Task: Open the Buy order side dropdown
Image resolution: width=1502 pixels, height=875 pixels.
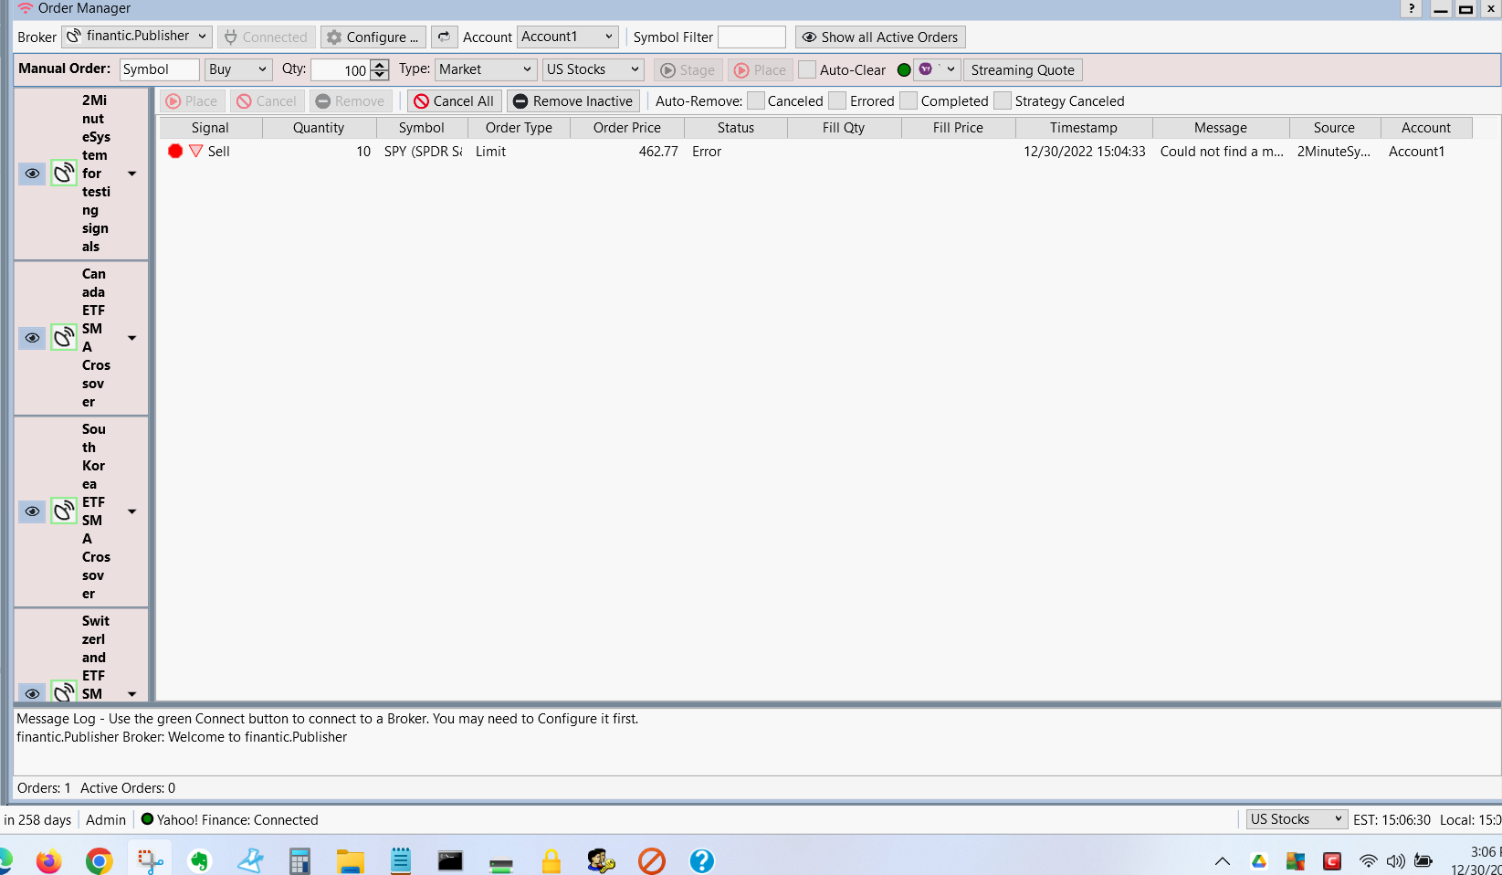Action: 237,69
